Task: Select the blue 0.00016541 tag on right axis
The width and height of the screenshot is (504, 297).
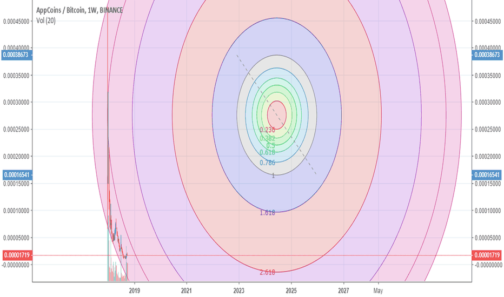Action: tap(488, 175)
